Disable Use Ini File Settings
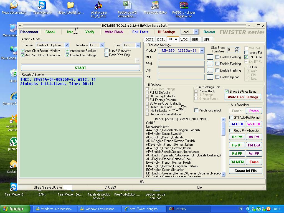 (68, 55)
